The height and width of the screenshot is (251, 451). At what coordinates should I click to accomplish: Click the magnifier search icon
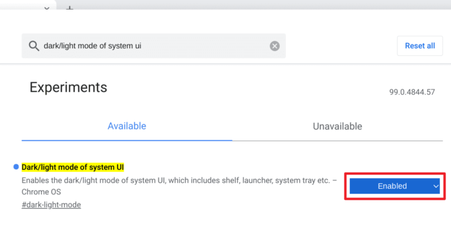[x=34, y=46]
